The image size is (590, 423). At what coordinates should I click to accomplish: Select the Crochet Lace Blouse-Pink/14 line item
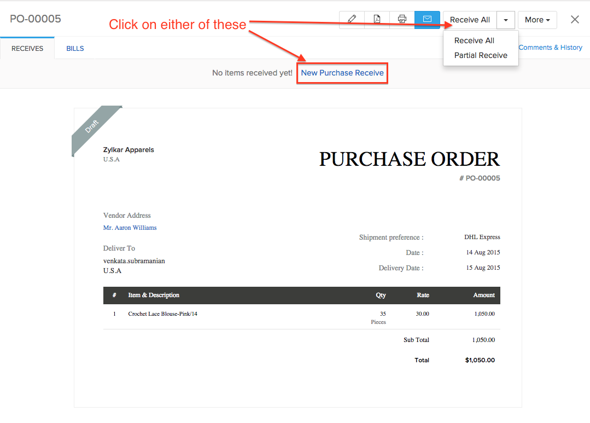point(165,314)
